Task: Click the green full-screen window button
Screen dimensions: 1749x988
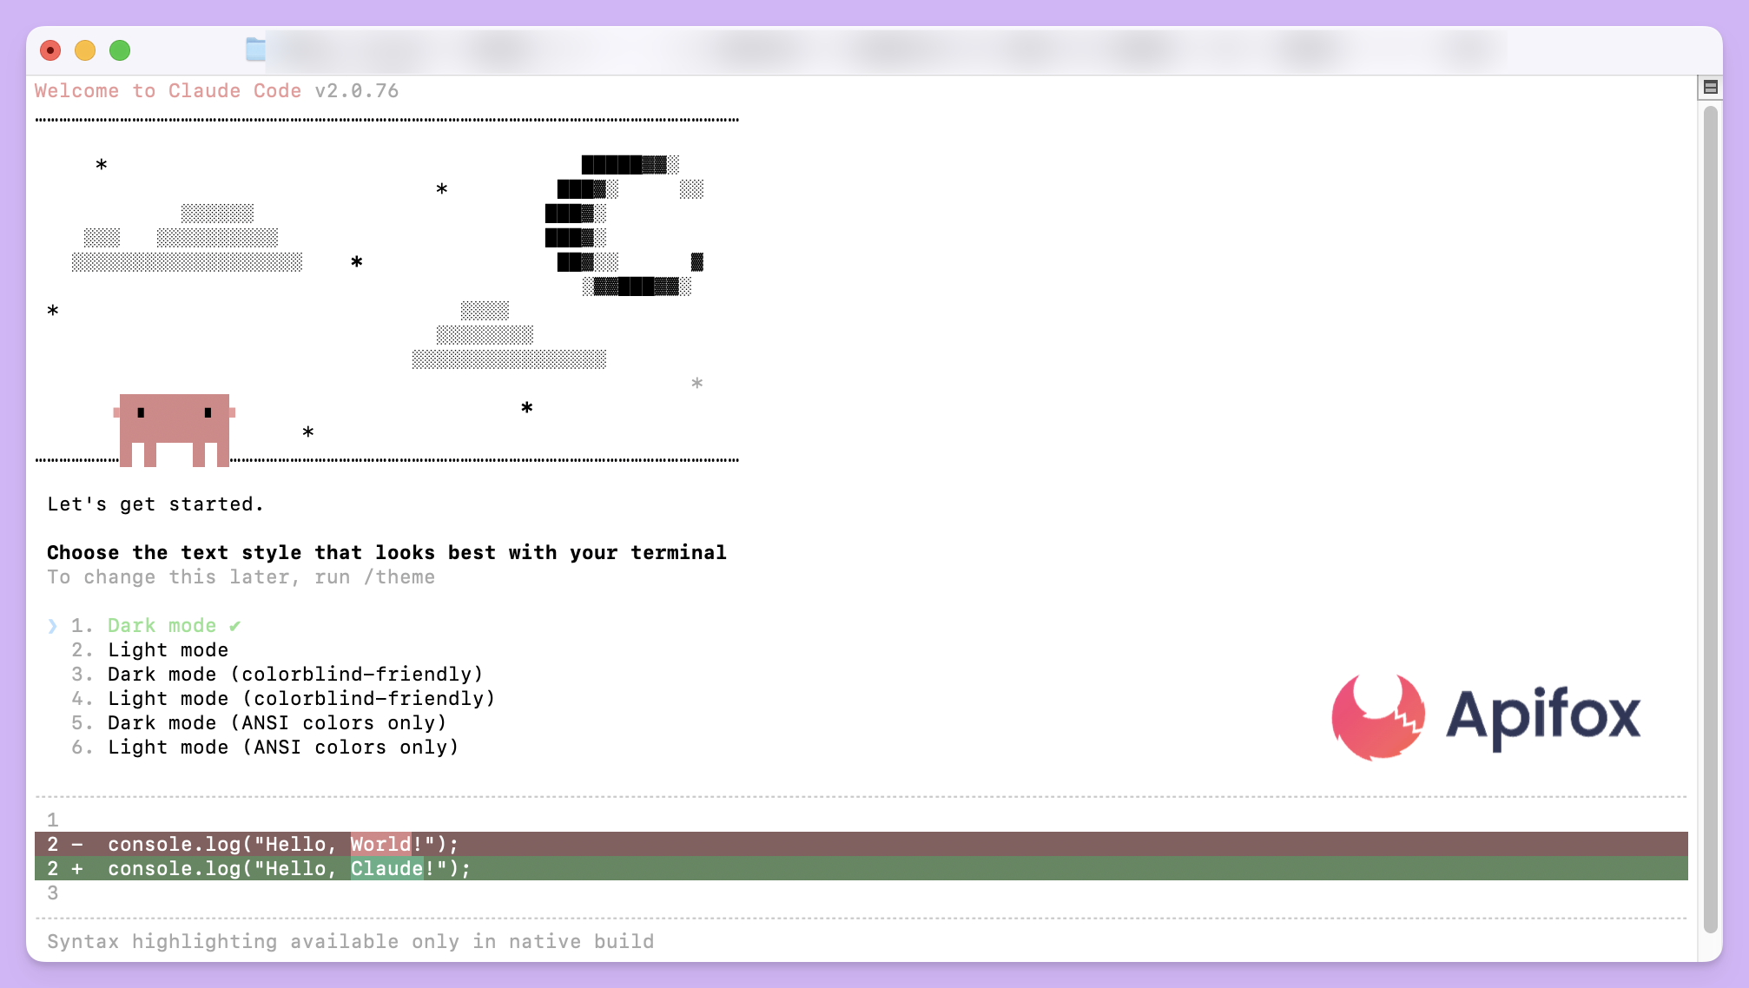Action: [120, 50]
